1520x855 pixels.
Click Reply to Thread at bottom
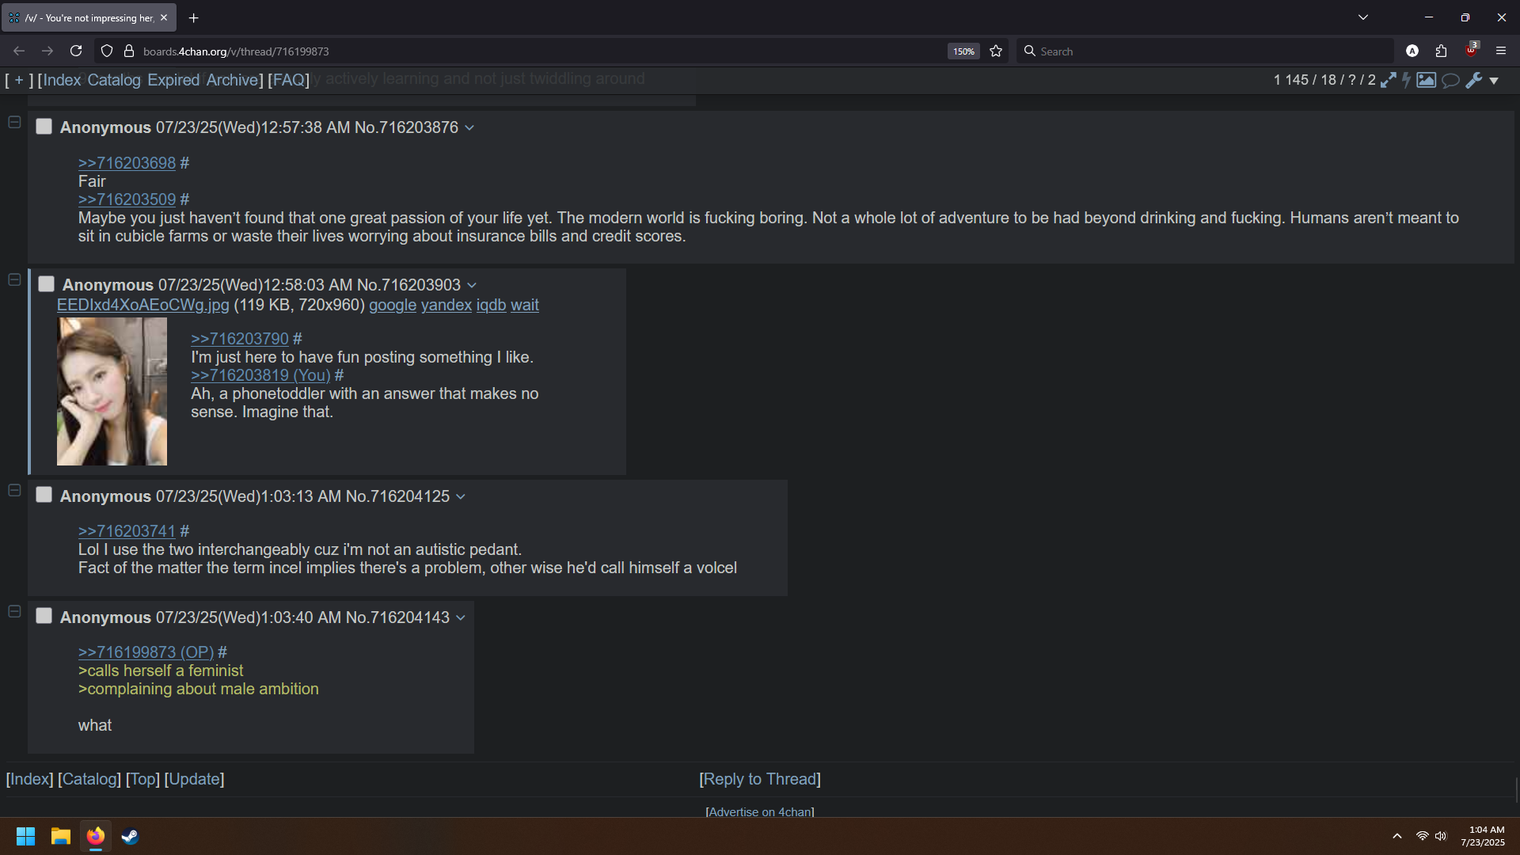pos(760,779)
